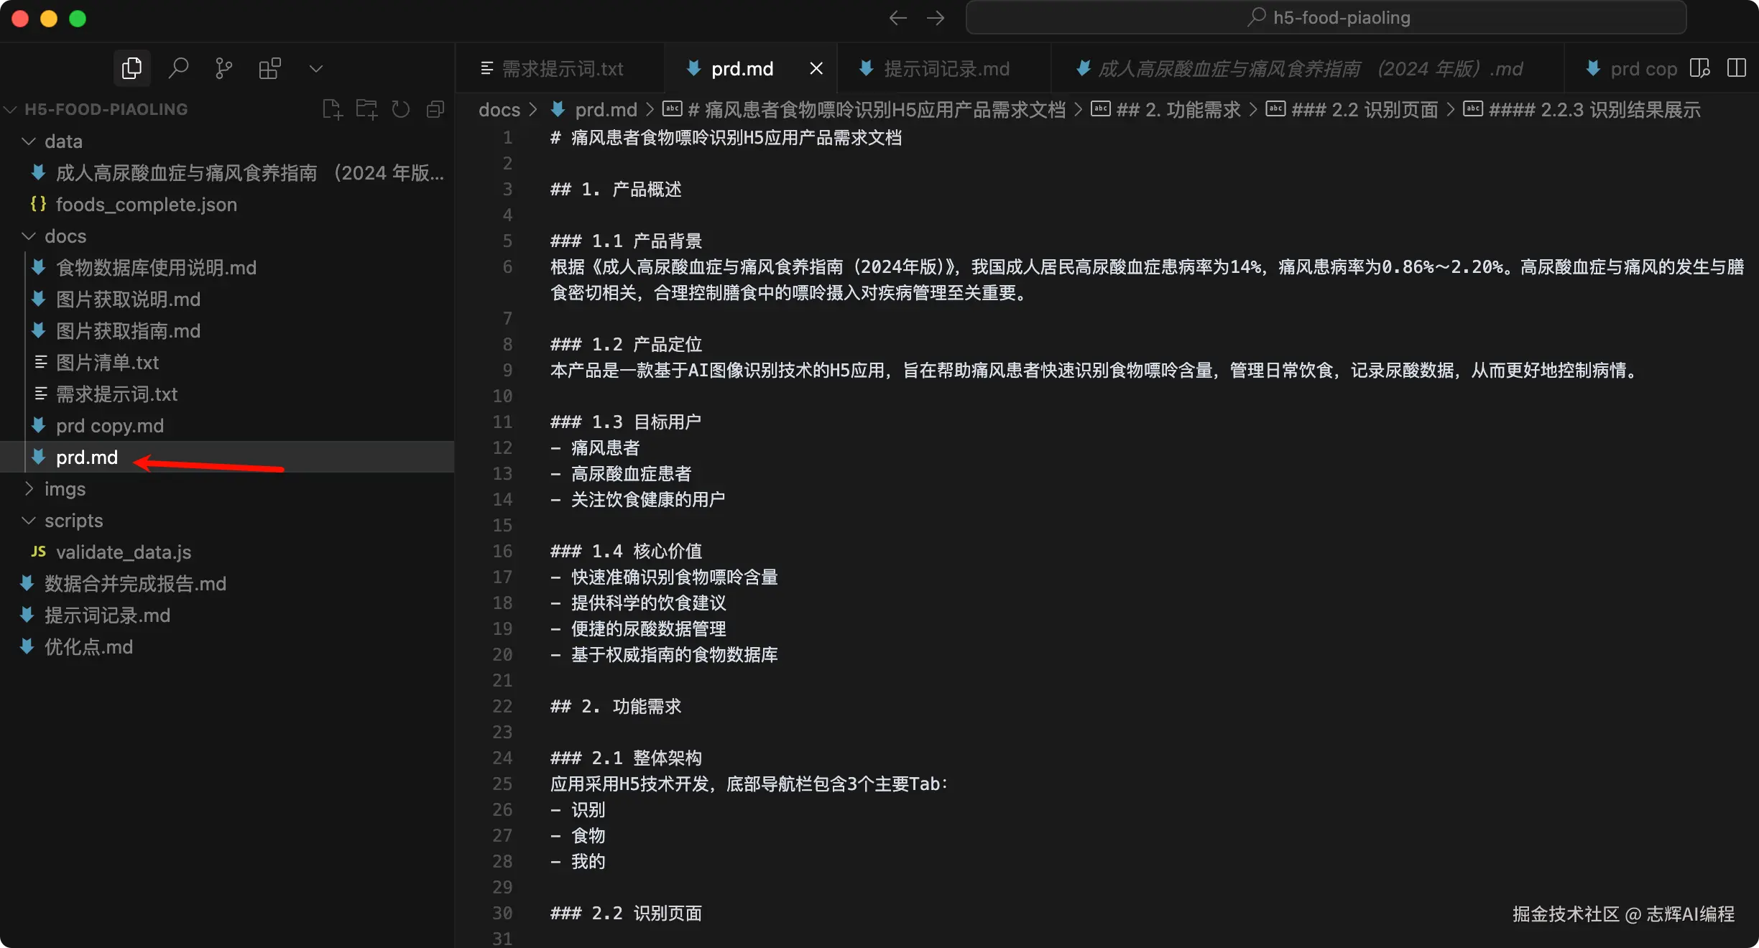
Task: Split the editor to the right
Action: click(x=1737, y=69)
